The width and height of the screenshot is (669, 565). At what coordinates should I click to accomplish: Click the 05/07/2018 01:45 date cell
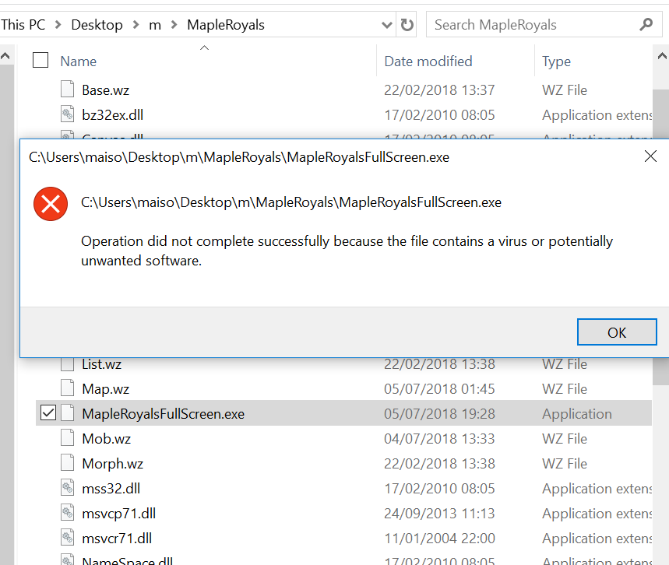(439, 389)
